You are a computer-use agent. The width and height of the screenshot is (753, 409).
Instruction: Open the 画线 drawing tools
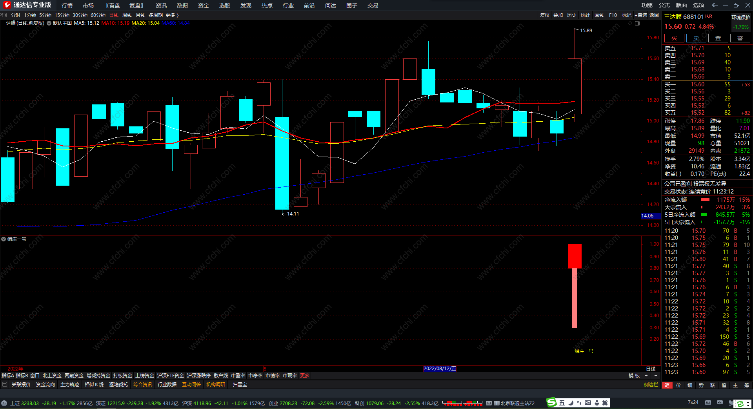599,15
